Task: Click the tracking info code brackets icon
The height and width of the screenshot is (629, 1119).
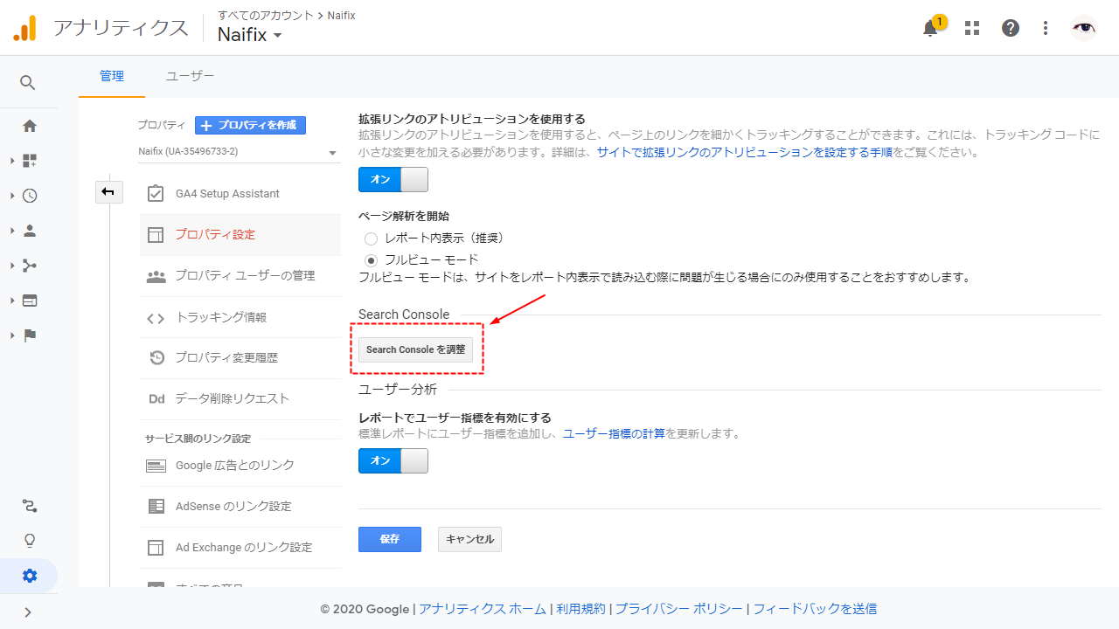Action: [x=156, y=318]
